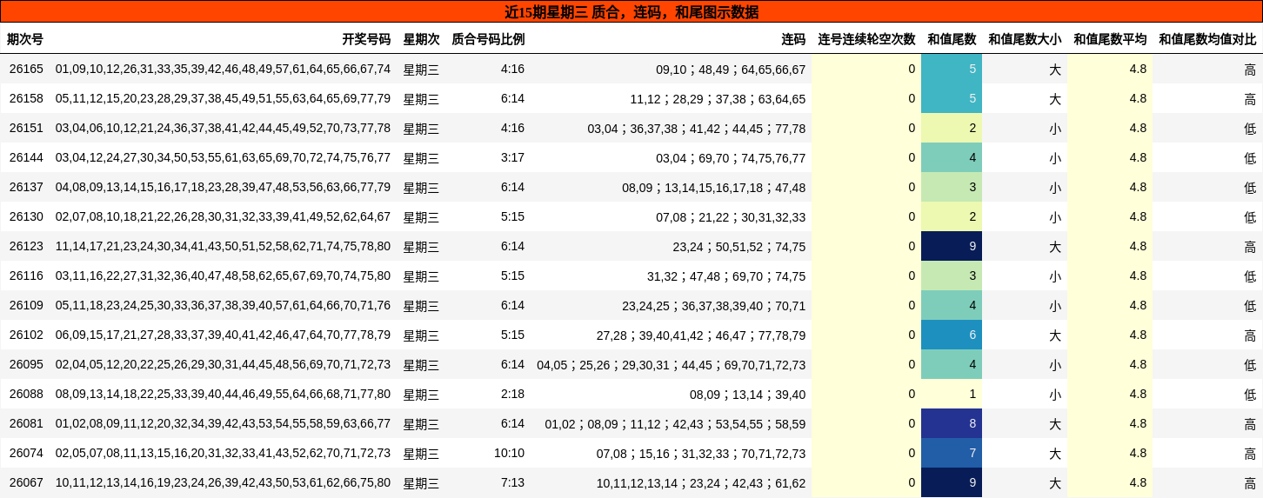
Task: Click ratio 10:10 in row 26074
Action: coord(509,453)
